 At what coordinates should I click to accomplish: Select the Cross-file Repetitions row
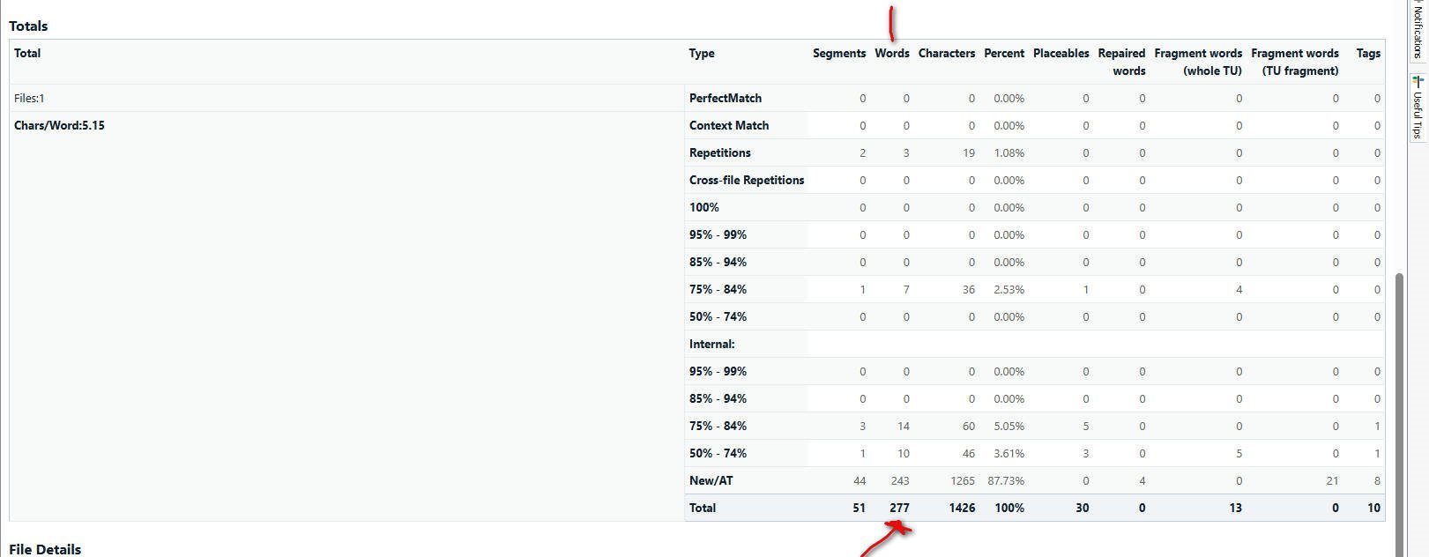pyautogui.click(x=747, y=180)
